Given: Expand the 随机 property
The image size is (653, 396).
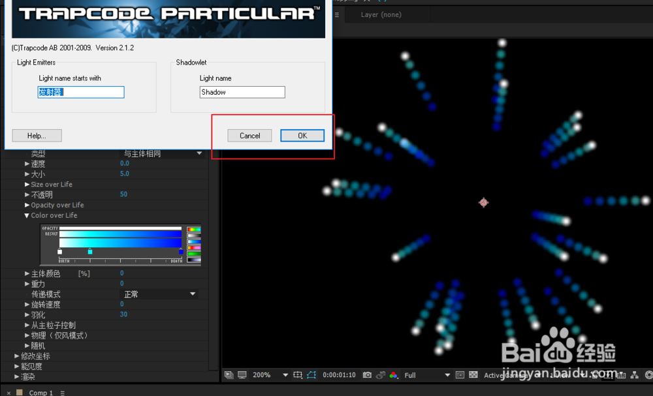Looking at the screenshot, I should (x=27, y=346).
